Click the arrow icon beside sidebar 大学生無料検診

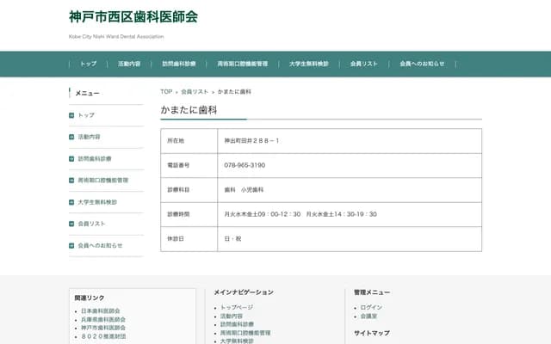(x=71, y=202)
